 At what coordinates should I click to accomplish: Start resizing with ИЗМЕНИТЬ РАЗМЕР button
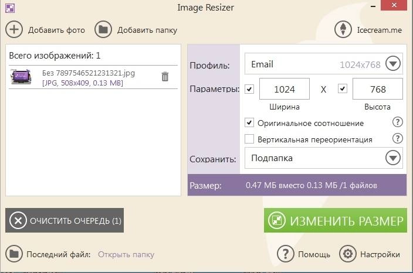click(336, 220)
